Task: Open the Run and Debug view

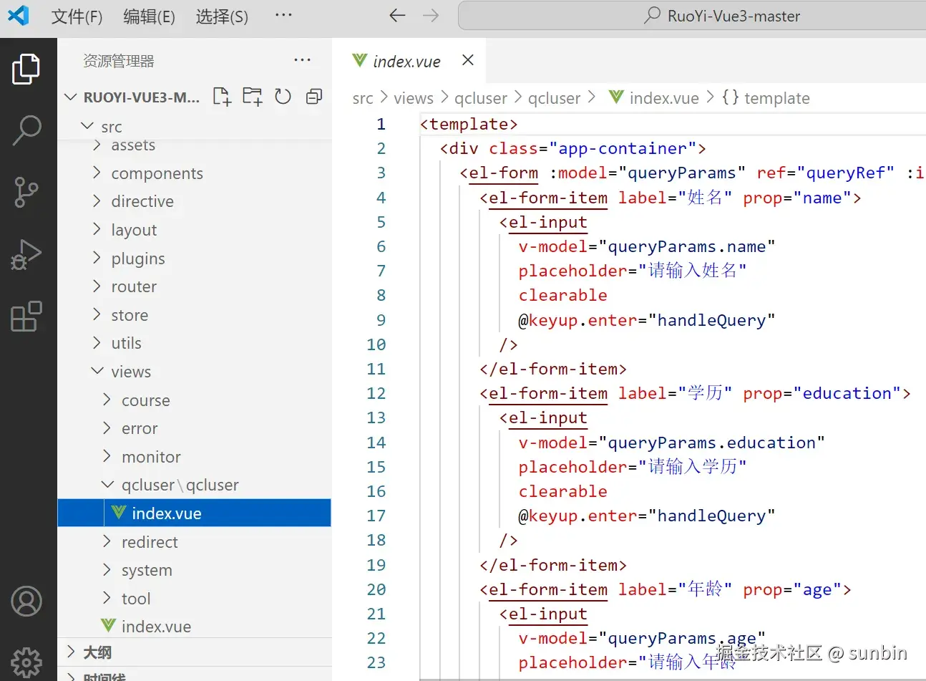Action: coord(26,255)
